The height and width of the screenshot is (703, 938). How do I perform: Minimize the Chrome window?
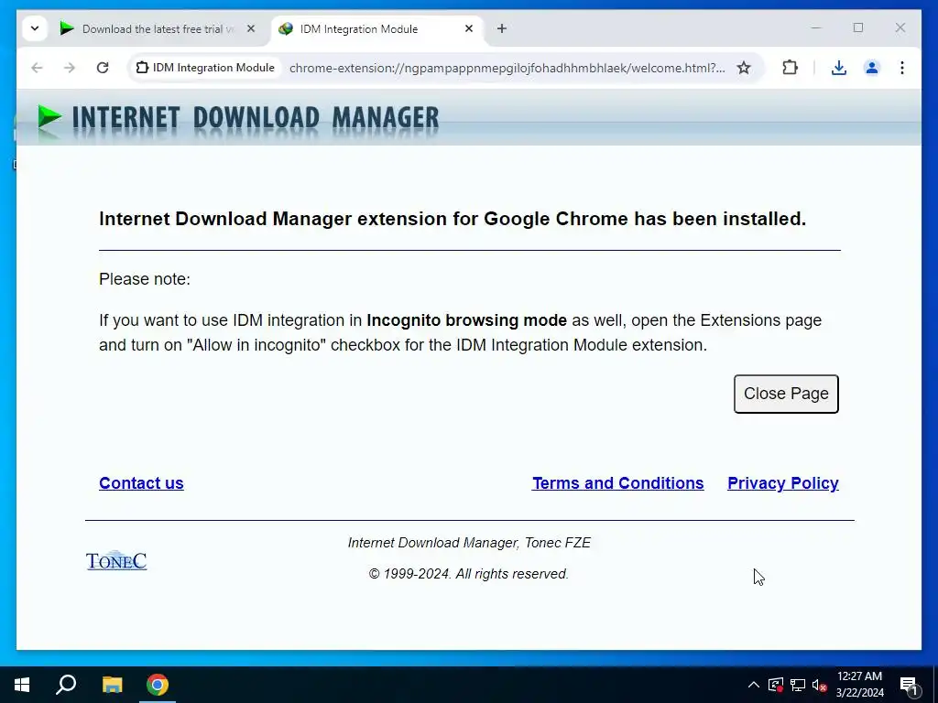click(x=816, y=28)
